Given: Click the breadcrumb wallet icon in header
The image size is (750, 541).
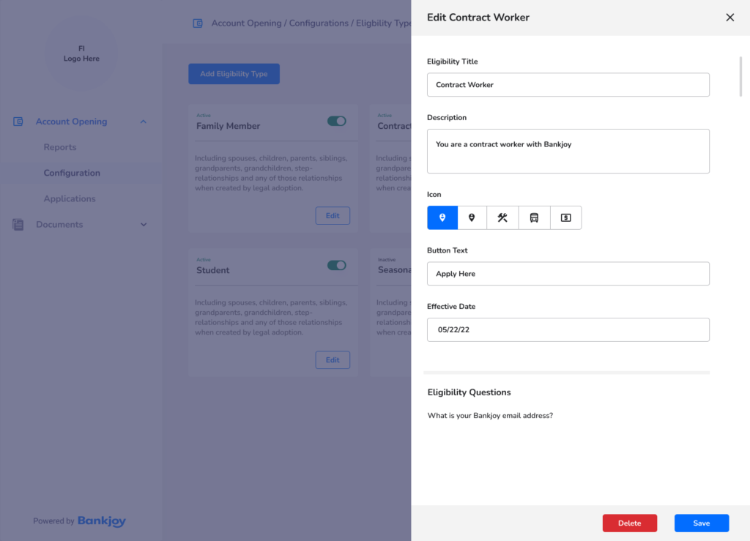Looking at the screenshot, I should (198, 23).
